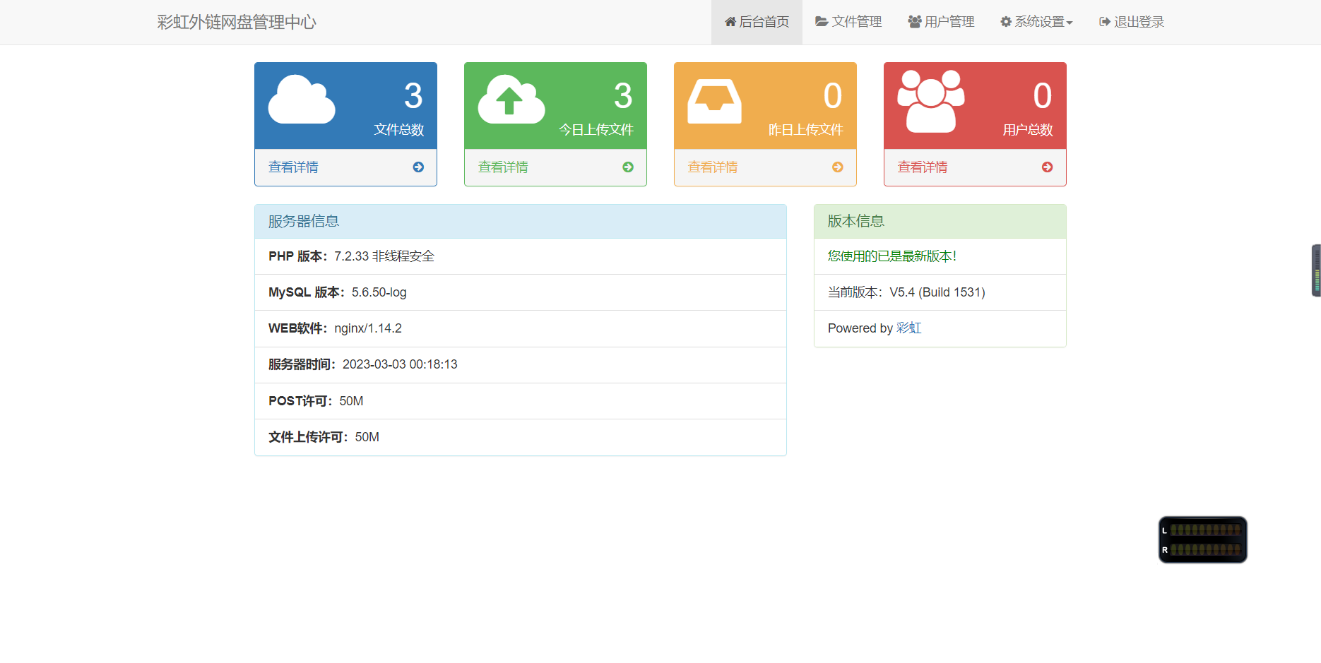Screen dimensions: 1321x663
Task: Click the red circular arrow on 用户总数 card
Action: click(x=1045, y=167)
